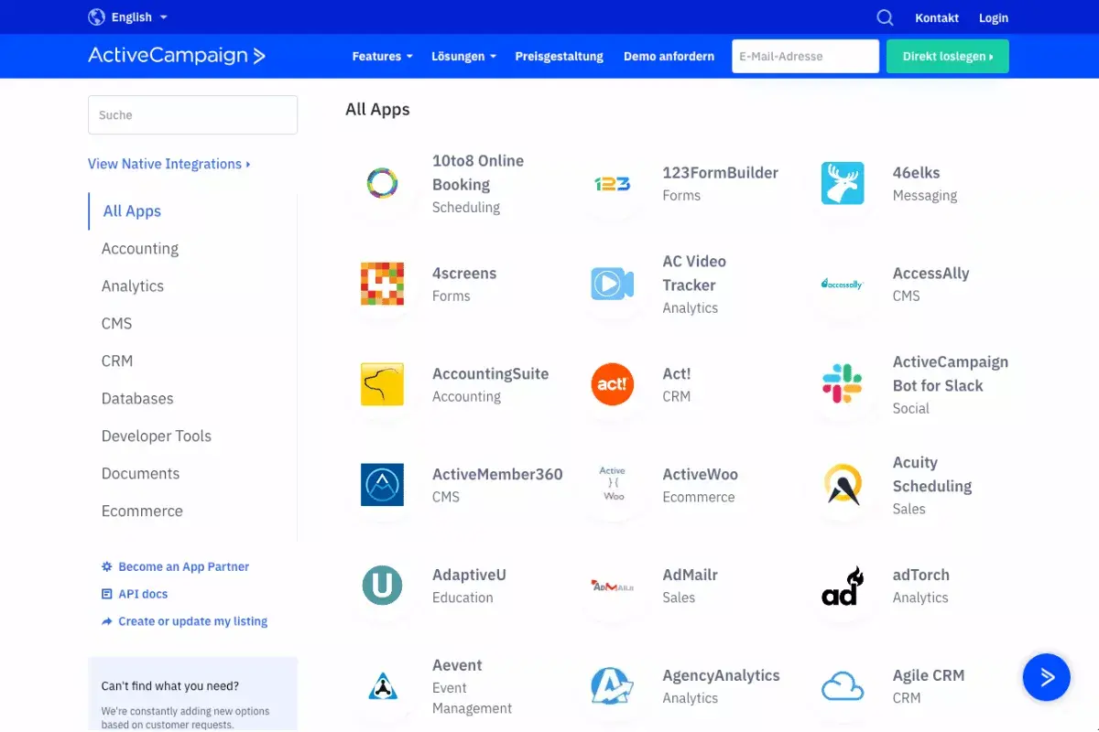Open View Native Integrations link
This screenshot has height=732, width=1099.
point(169,164)
